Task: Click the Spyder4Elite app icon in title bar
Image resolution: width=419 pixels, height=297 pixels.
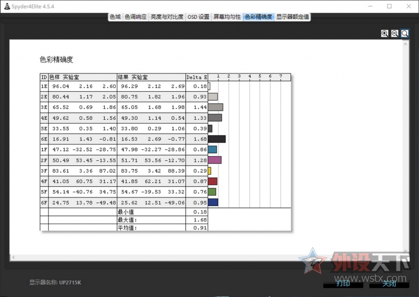Action: (x=7, y=7)
